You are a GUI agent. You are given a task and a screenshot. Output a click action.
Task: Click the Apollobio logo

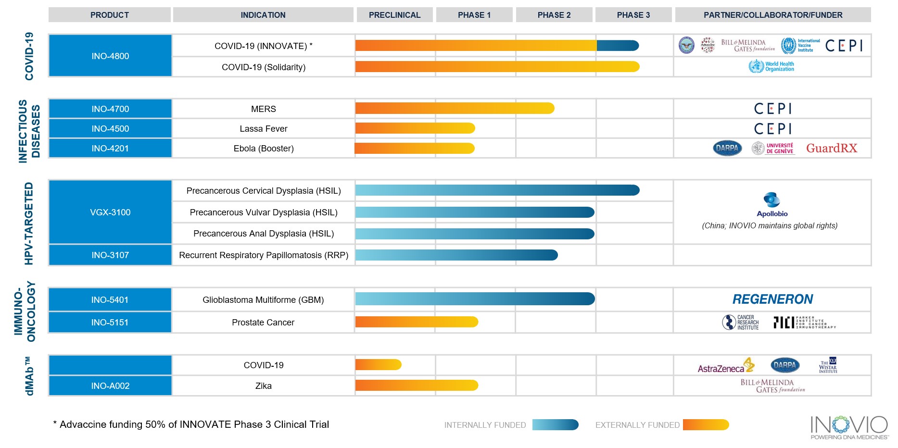pos(772,205)
